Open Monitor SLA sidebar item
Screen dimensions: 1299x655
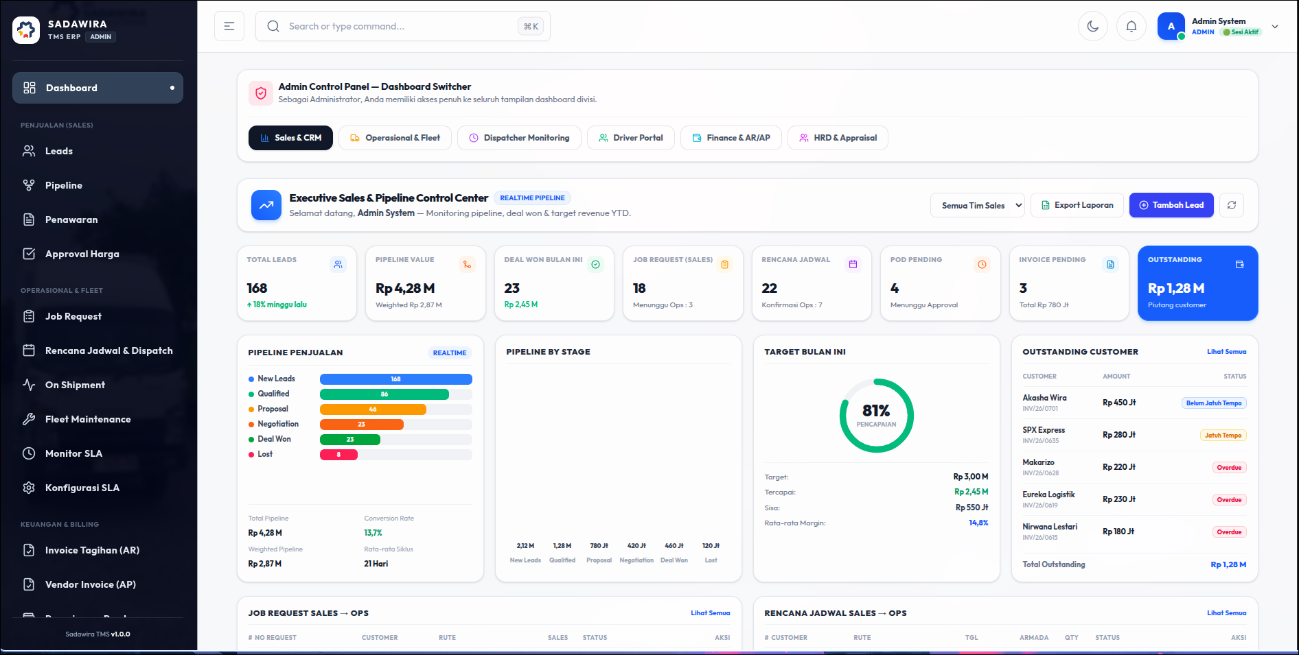[97, 453]
